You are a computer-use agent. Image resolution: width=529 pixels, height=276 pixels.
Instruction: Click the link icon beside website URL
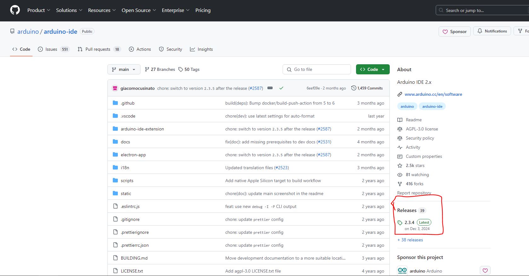400,94
